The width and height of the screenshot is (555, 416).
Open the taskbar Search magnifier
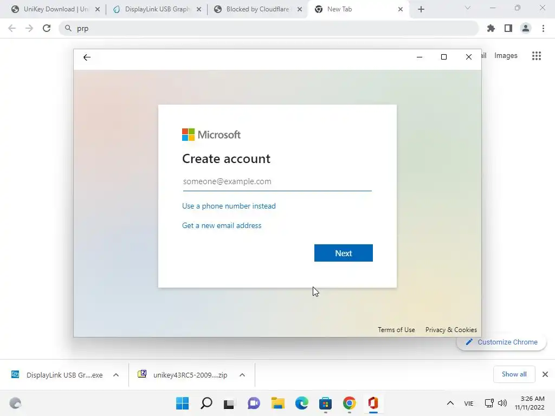[206, 403]
